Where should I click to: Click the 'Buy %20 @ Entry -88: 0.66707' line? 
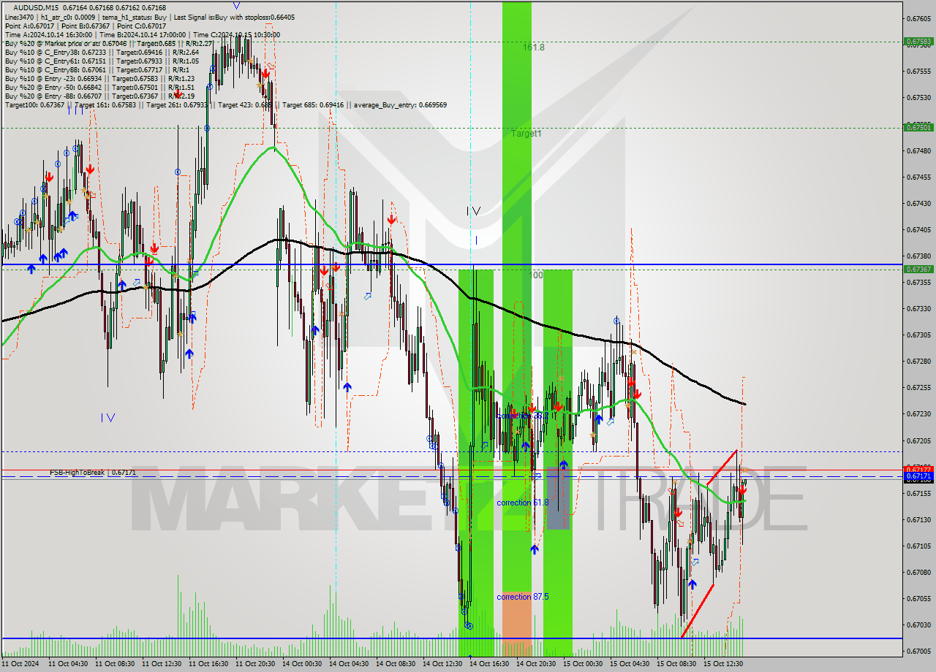99,96
